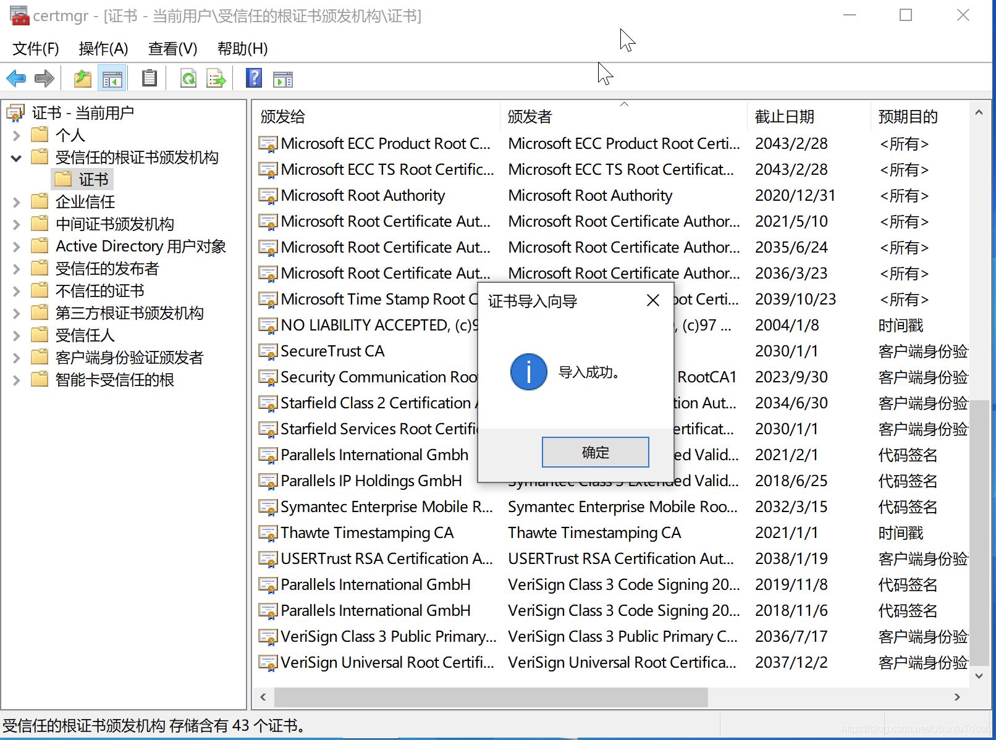The height and width of the screenshot is (740, 996).
Task: Collapse the 受信任的根证书颁发机构 tree node
Action: tap(17, 158)
